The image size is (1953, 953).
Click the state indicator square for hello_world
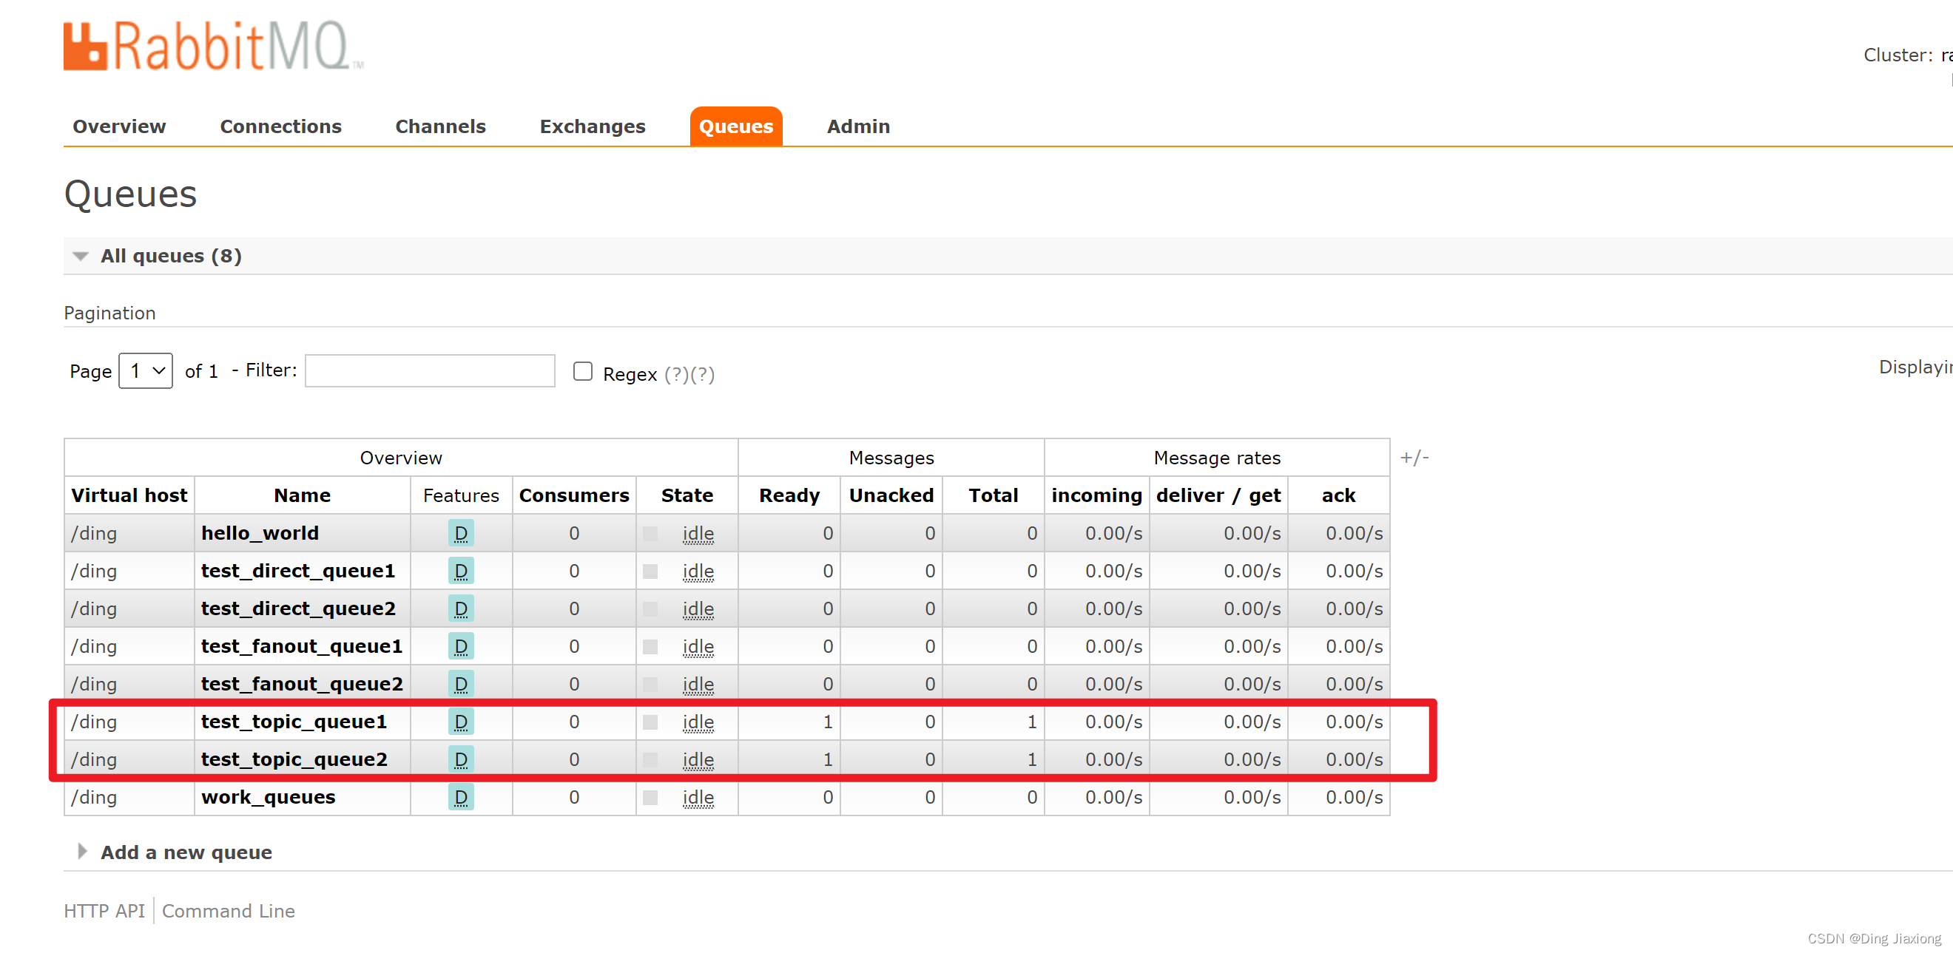[650, 534]
